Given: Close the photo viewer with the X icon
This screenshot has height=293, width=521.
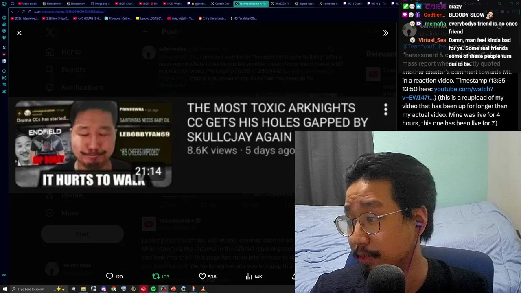Looking at the screenshot, I should tap(19, 33).
